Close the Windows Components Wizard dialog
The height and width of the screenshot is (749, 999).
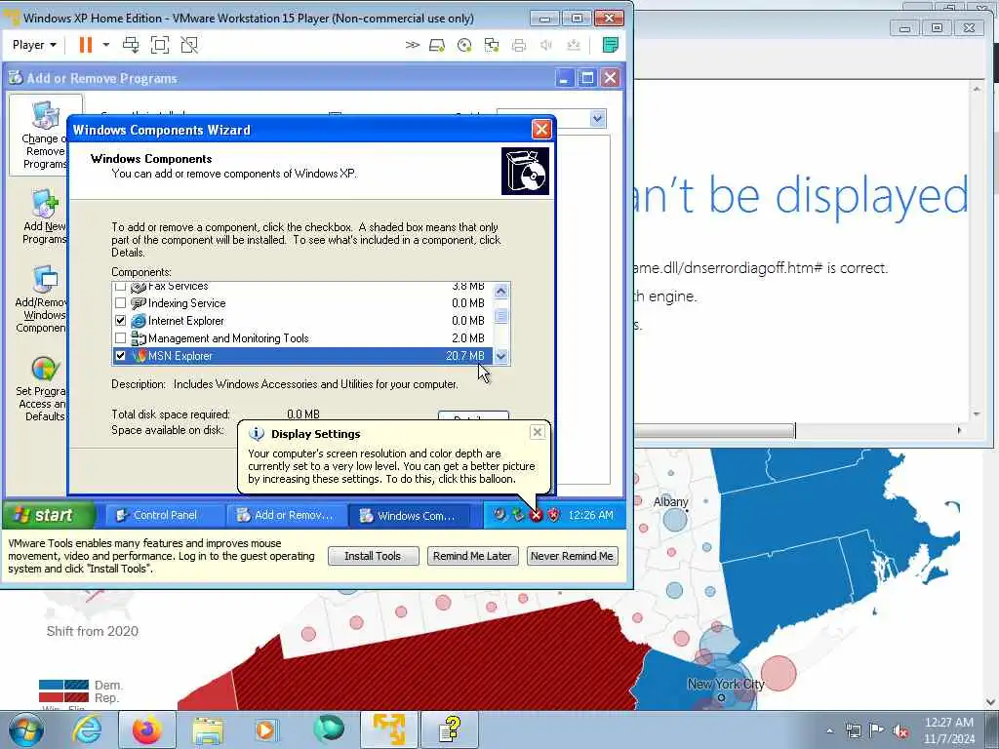[x=540, y=130]
